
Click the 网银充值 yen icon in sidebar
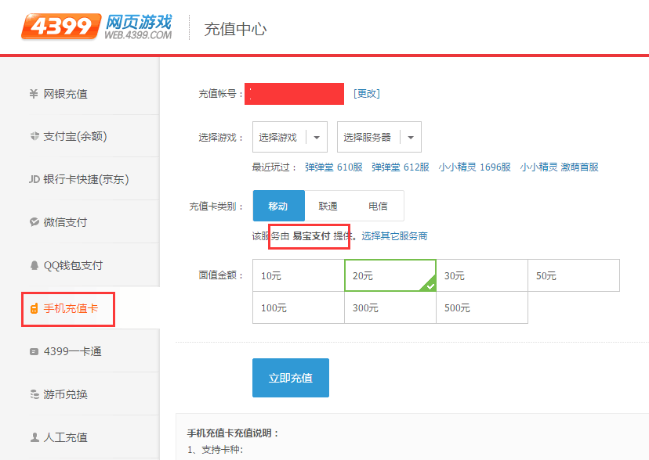(34, 94)
